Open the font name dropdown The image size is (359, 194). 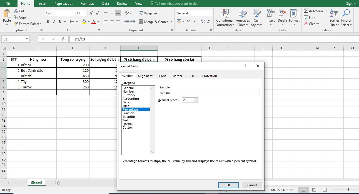74,13
